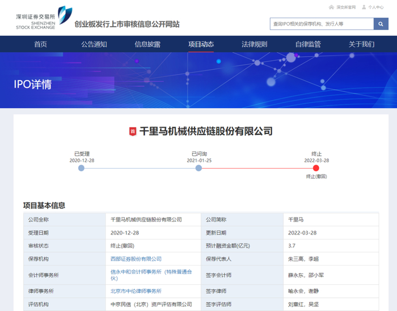The width and height of the screenshot is (397, 311).
Task: Open the 公告通知 menu
Action: pyautogui.click(x=94, y=44)
